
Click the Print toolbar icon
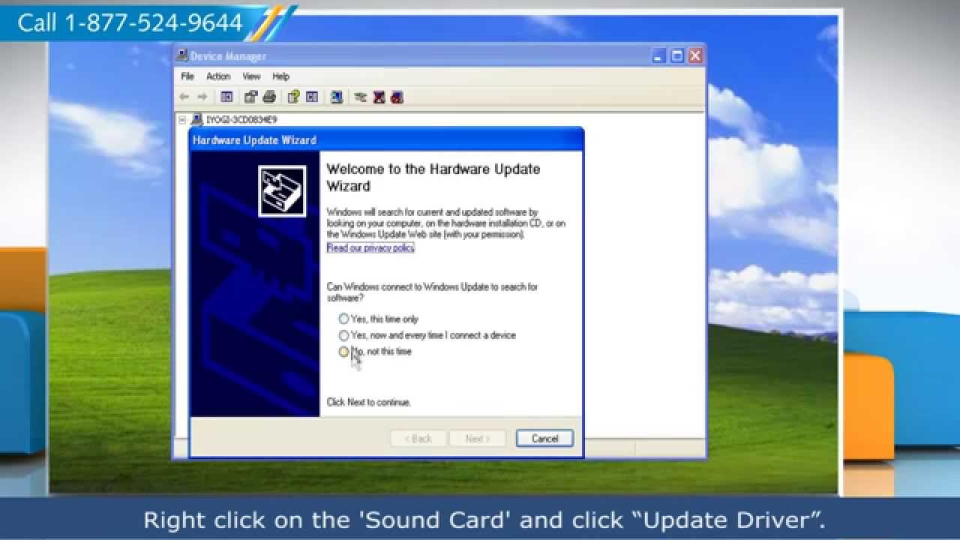click(269, 97)
